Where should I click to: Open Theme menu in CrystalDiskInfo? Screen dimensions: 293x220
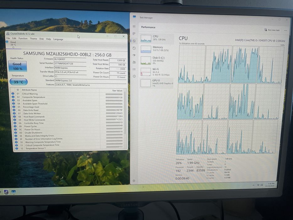coord(34,39)
